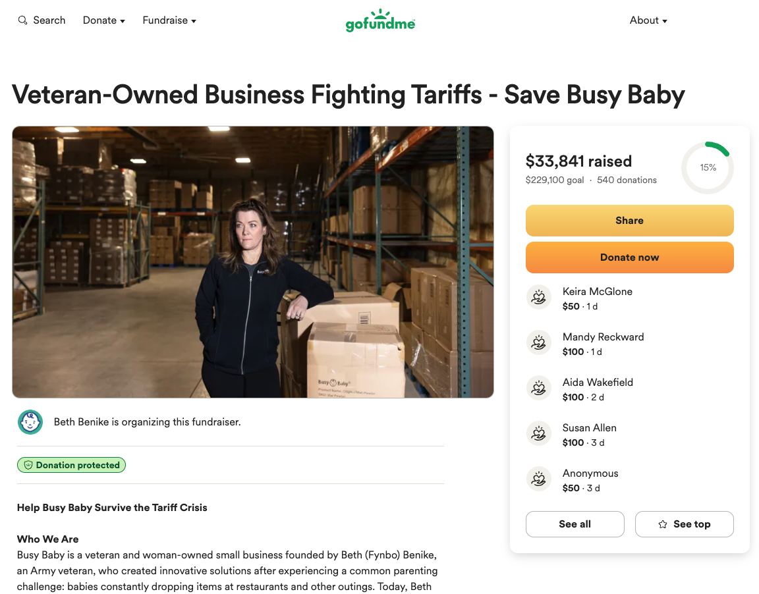
Task: Click the Donate now button
Action: coord(629,257)
